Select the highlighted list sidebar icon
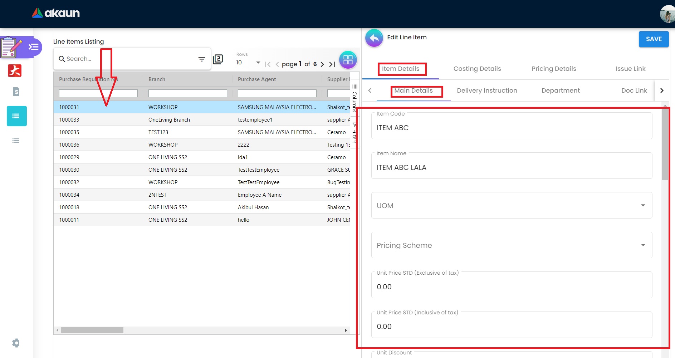Image resolution: width=675 pixels, height=358 pixels. click(x=16, y=116)
